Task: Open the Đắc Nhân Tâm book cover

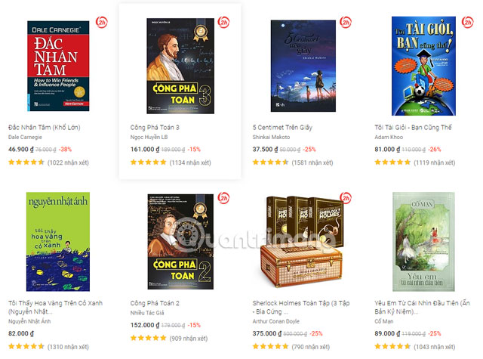Action: click(58, 66)
